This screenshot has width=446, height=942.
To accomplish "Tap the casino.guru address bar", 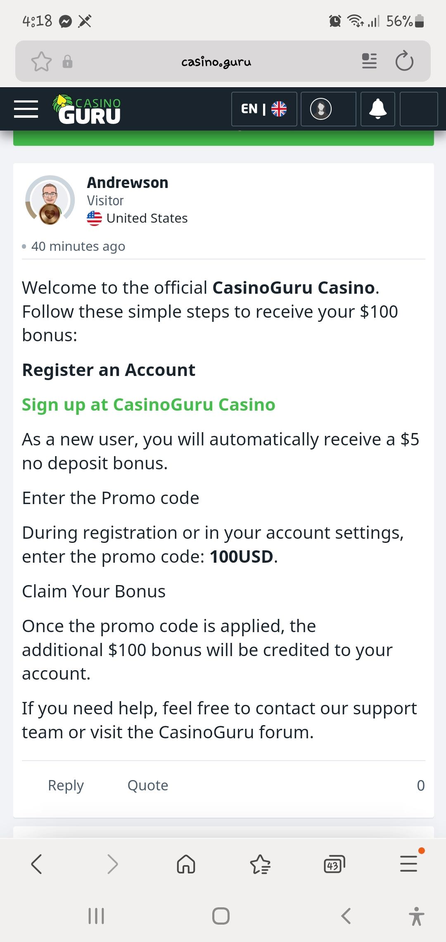I will (216, 62).
